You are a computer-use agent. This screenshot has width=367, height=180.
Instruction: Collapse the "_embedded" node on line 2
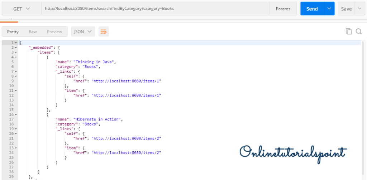16,48
